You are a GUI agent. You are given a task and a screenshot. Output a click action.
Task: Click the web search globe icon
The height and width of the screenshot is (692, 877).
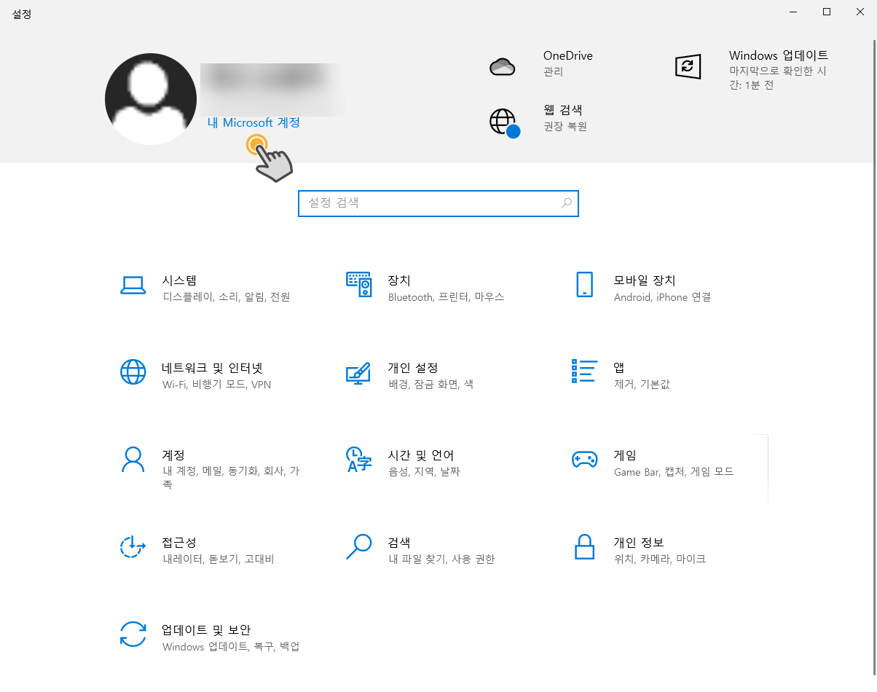(x=504, y=122)
